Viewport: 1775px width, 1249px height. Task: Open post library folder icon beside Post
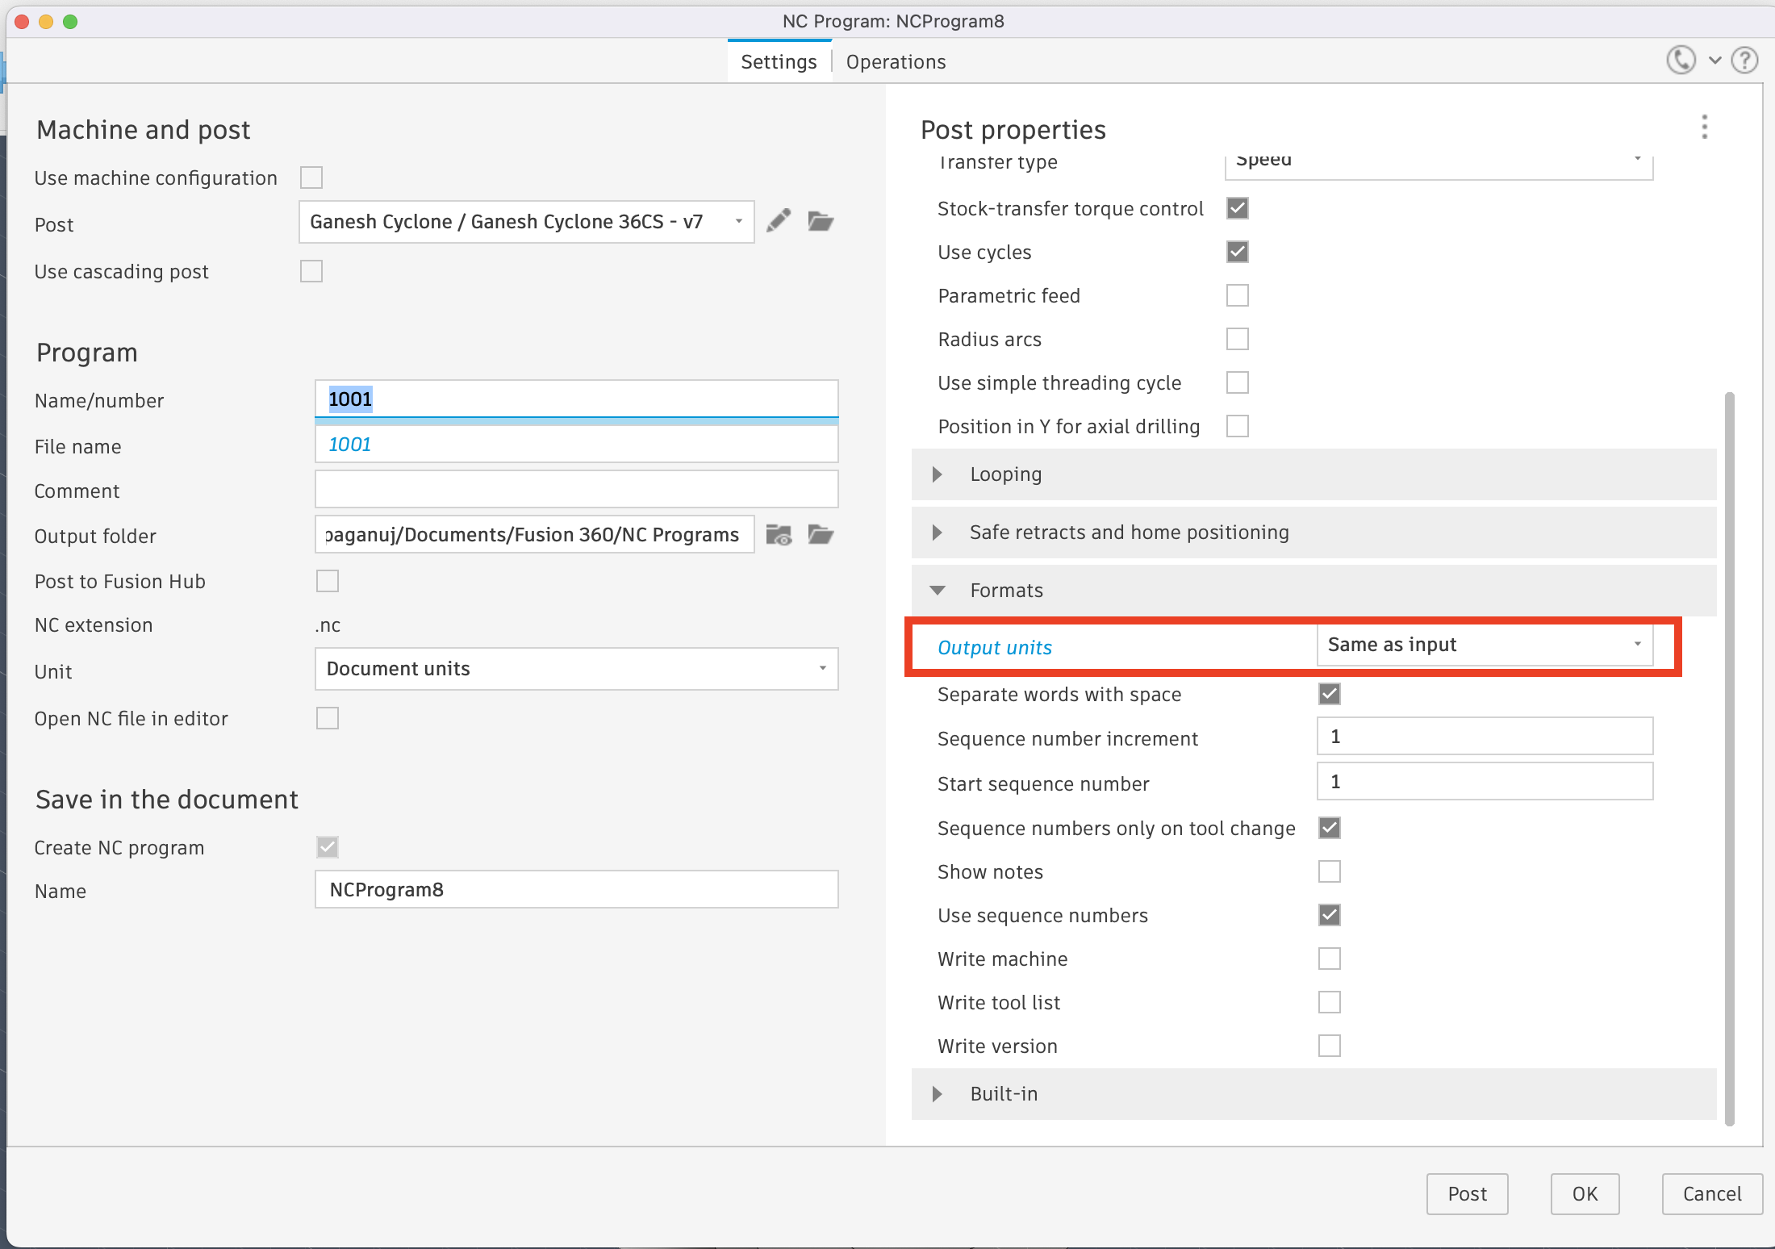coord(821,221)
